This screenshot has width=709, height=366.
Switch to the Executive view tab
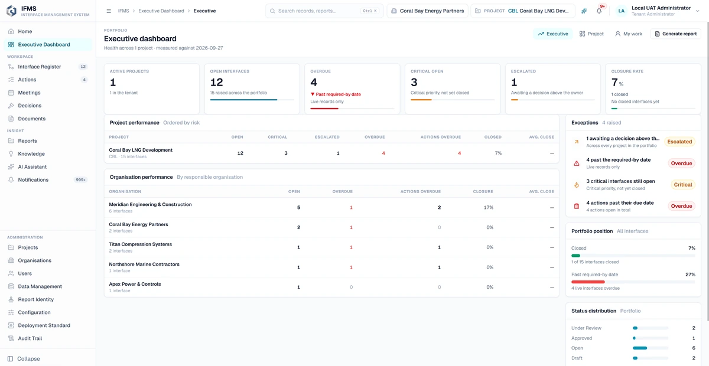point(553,34)
